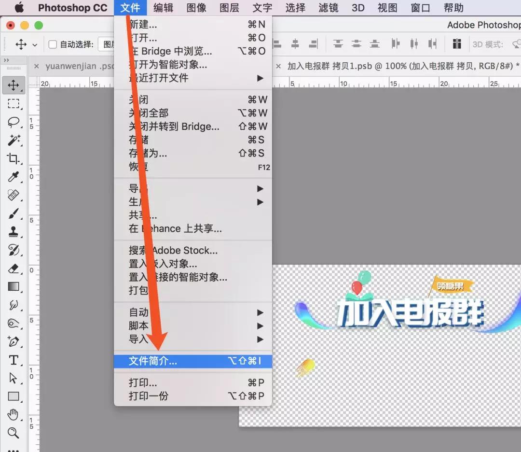The height and width of the screenshot is (452, 521).
Task: Open the 窗口 menu
Action: (420, 8)
